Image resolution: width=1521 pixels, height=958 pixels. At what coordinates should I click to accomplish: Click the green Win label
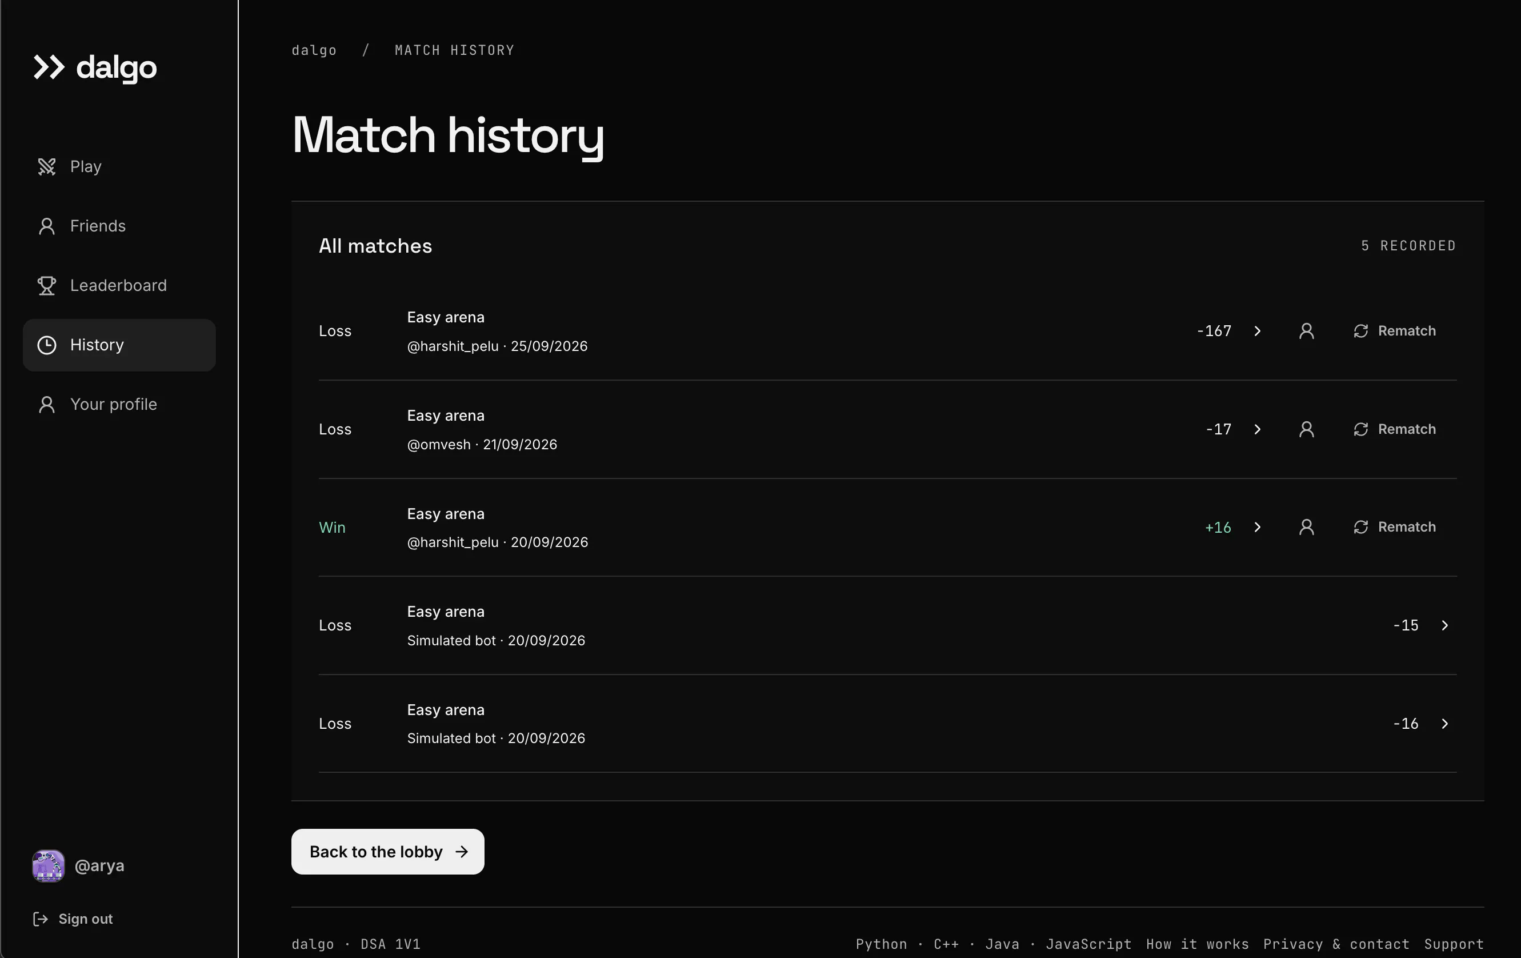(332, 527)
